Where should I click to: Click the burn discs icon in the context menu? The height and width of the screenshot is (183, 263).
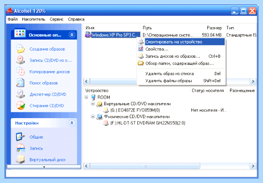click(x=141, y=56)
